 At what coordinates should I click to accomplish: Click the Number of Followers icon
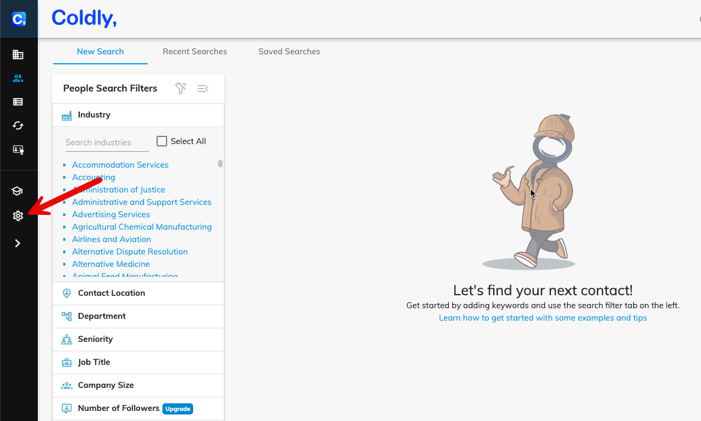pyautogui.click(x=67, y=409)
